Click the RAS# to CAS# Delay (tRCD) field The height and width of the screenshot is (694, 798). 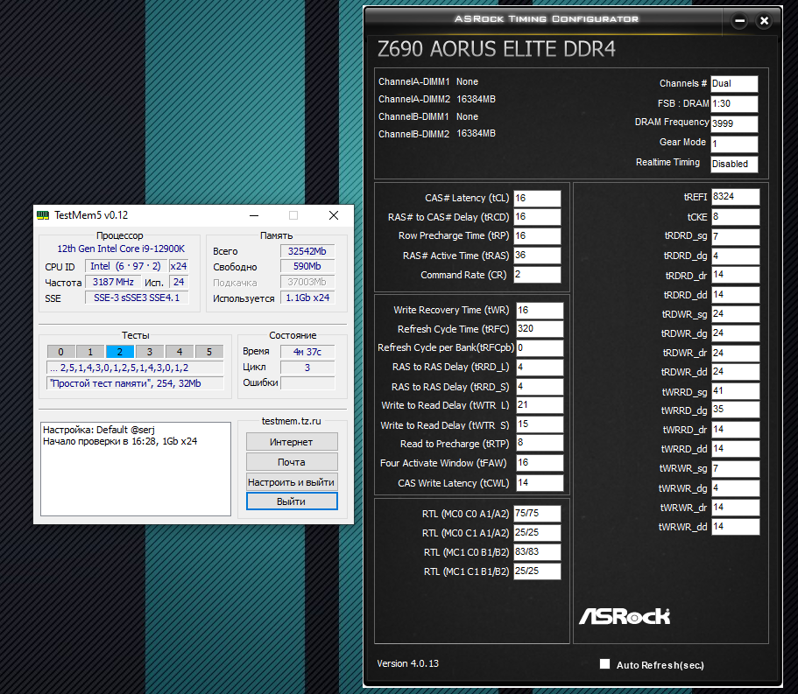pos(537,217)
